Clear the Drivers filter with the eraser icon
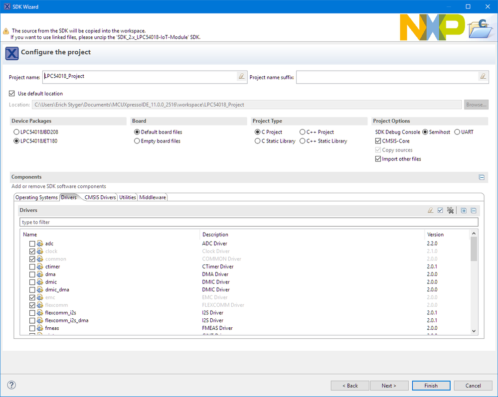The height and width of the screenshot is (397, 498). 430,210
